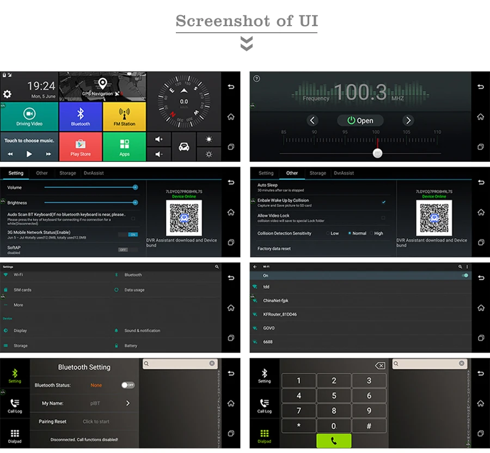Tune FM frequency down with left chevron

click(312, 120)
